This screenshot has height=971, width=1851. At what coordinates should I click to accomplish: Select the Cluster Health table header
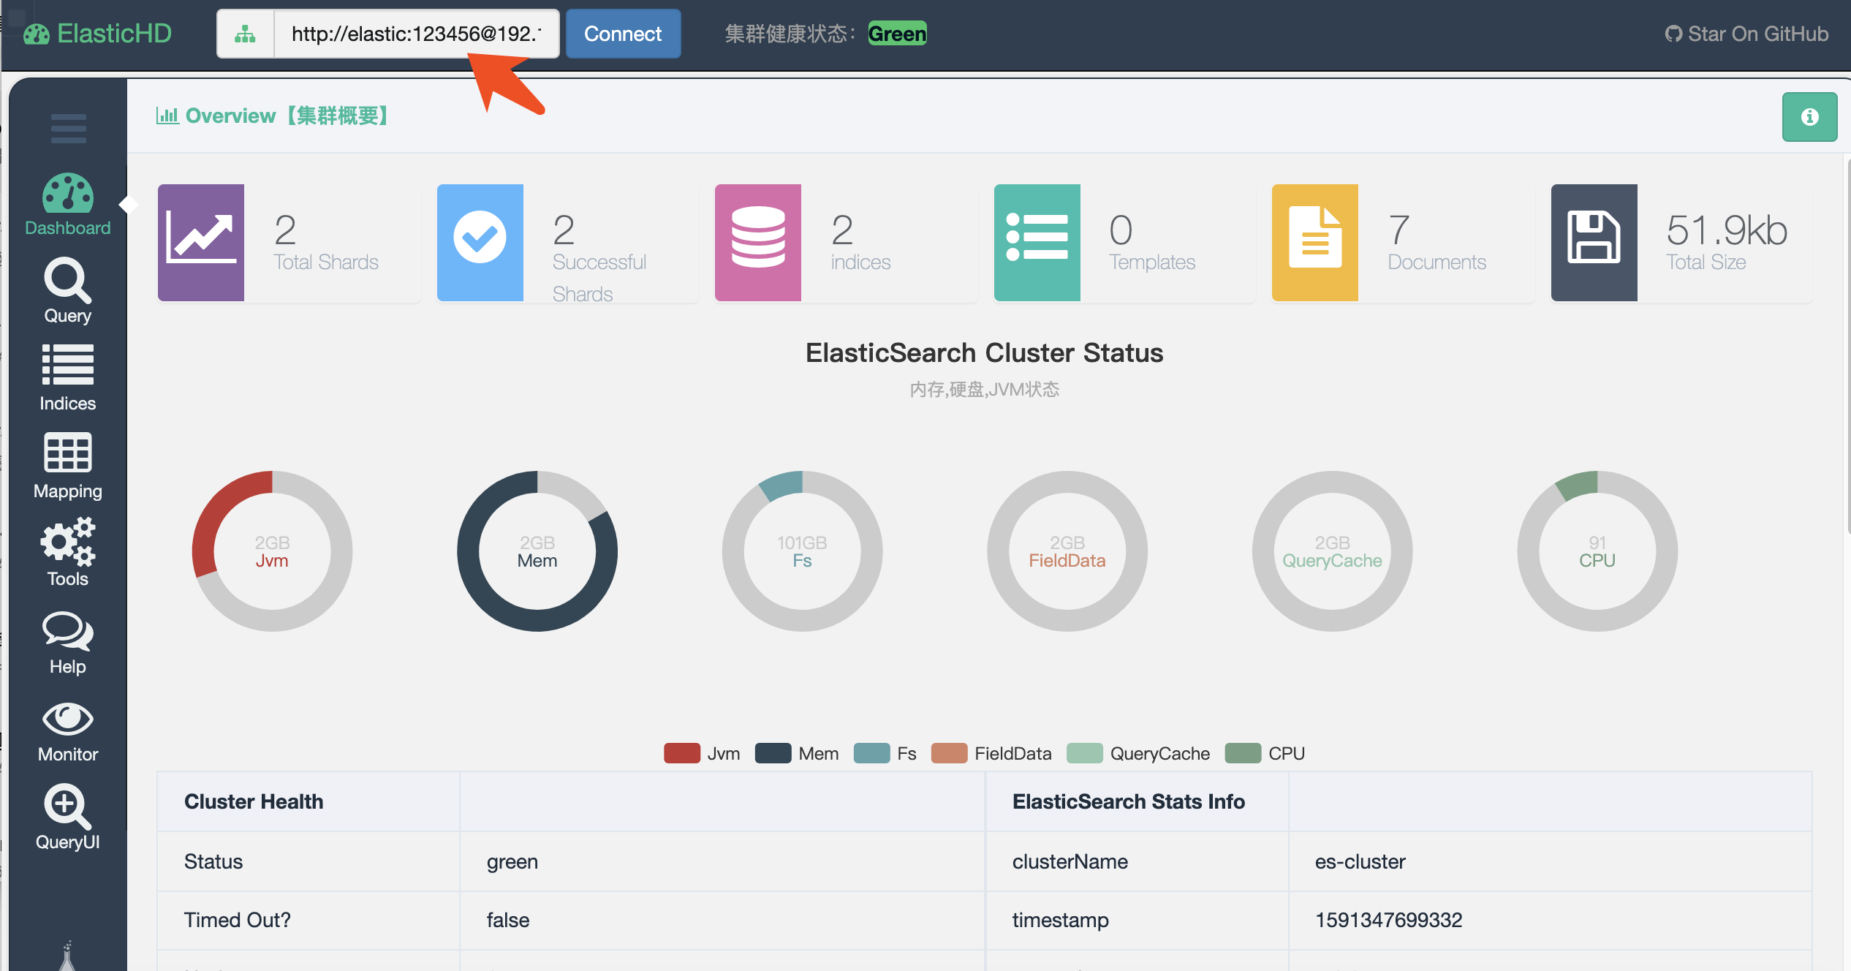click(254, 801)
